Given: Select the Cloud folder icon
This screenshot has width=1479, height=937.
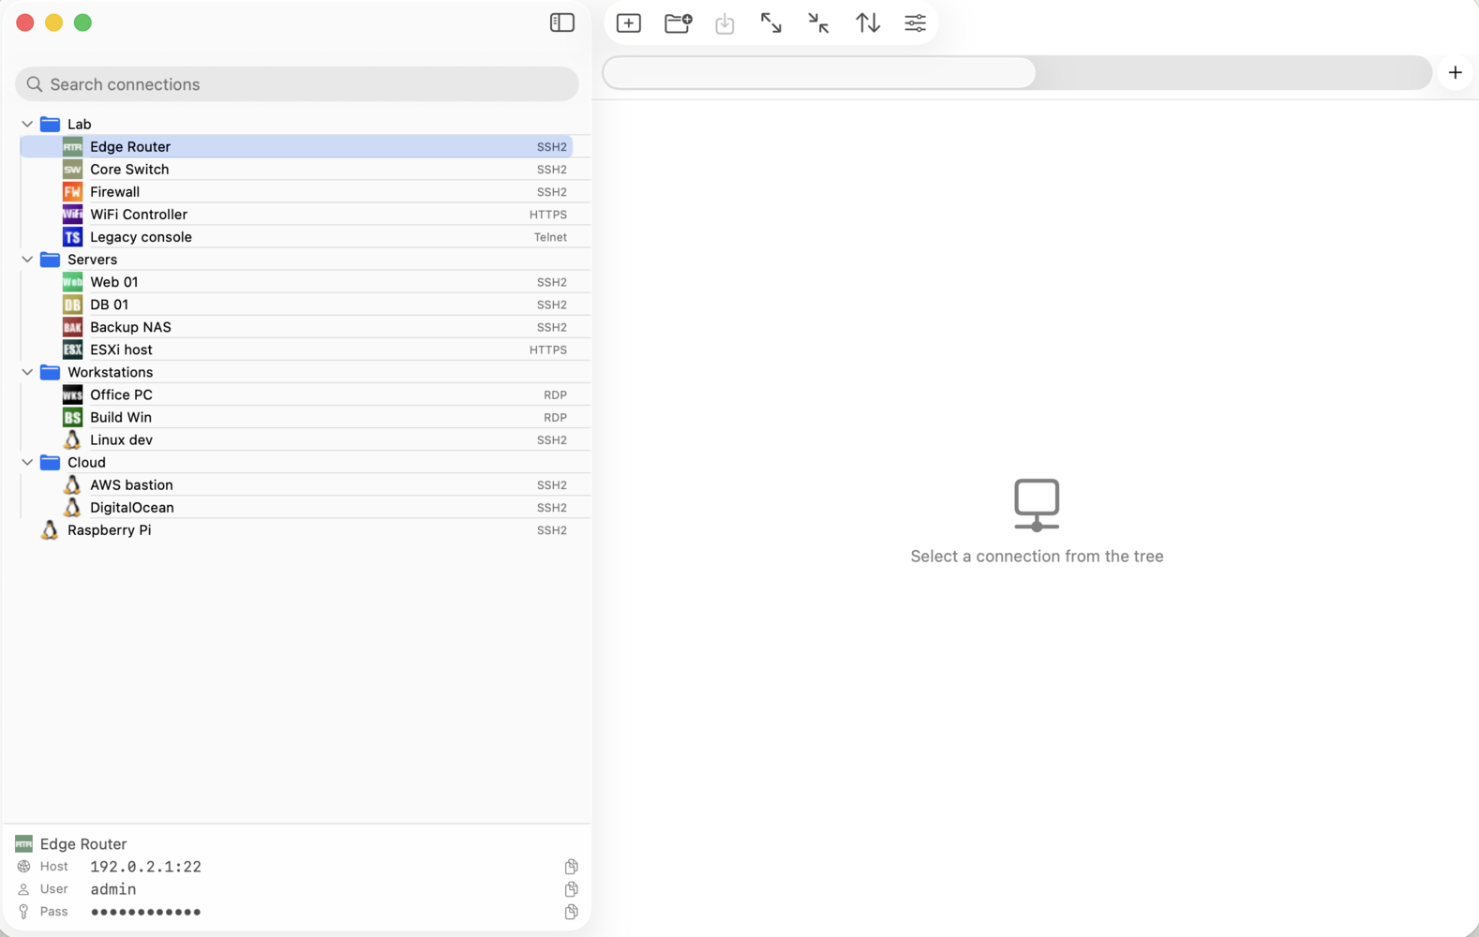Looking at the screenshot, I should tap(51, 462).
